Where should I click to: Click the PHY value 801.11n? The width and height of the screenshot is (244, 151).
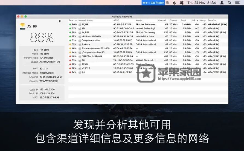(44, 69)
